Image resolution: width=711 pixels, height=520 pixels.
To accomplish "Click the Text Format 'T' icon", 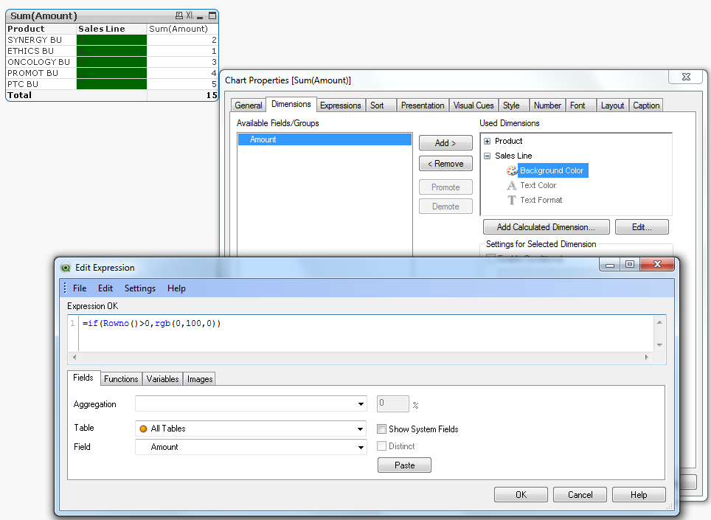I will [x=512, y=200].
